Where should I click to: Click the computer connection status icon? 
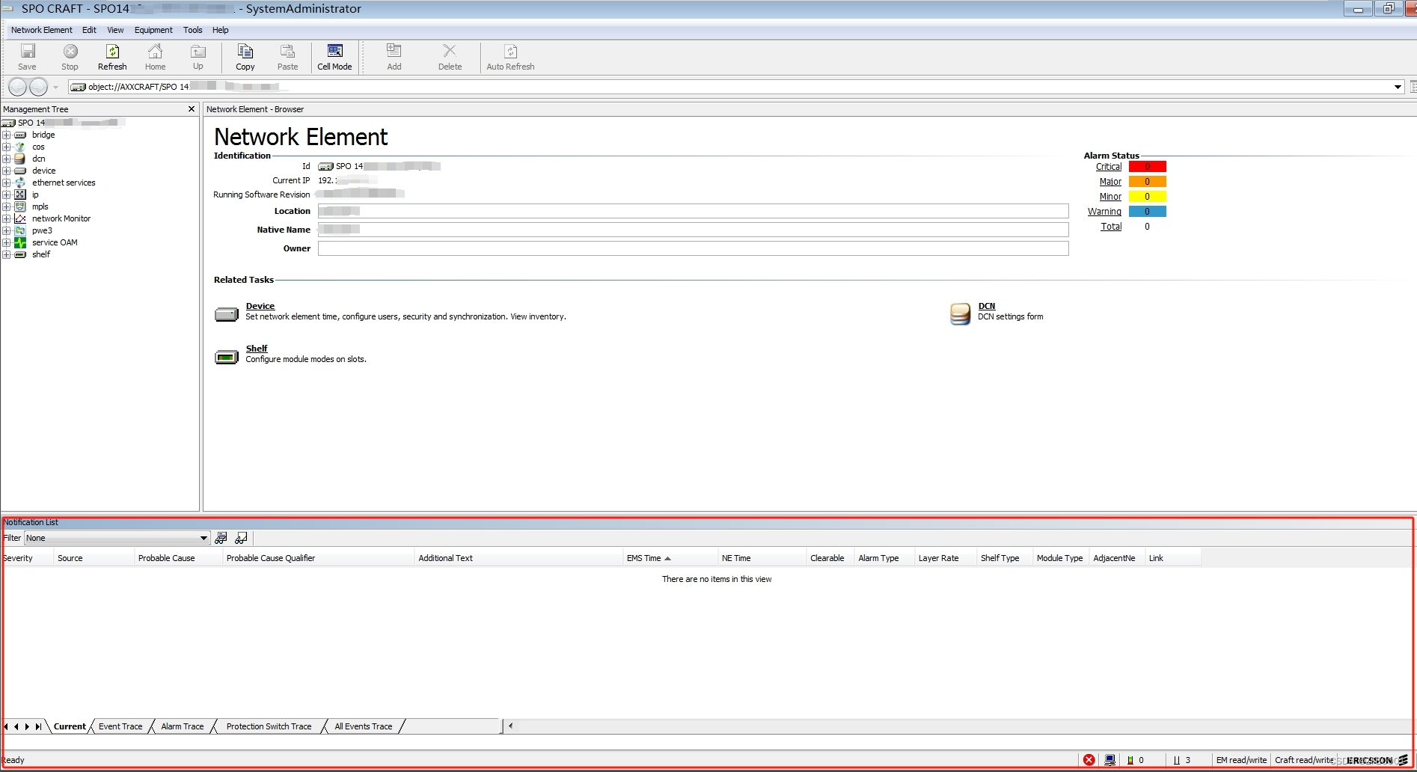tap(1110, 760)
